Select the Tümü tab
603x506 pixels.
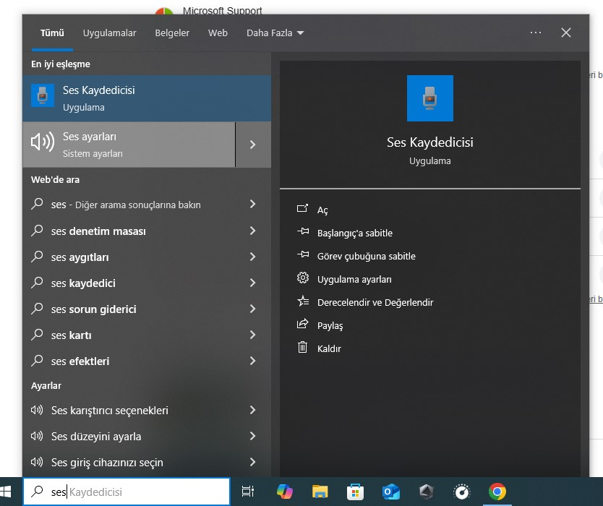(x=52, y=33)
